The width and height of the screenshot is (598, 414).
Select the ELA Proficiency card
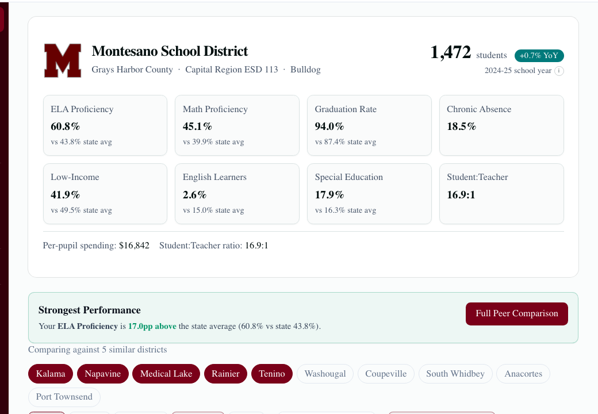coord(105,125)
